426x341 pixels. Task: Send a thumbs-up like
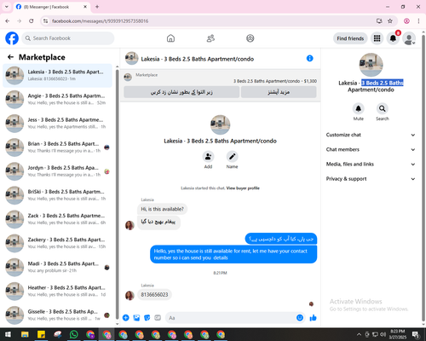[313, 318]
